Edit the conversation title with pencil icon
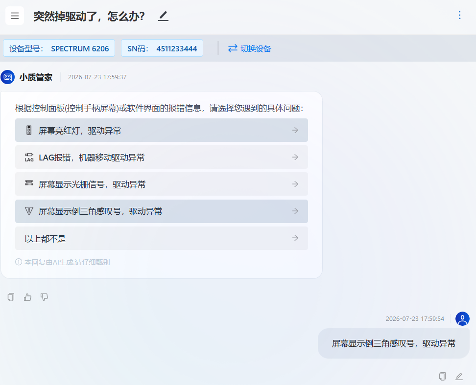476x385 pixels. [x=163, y=16]
